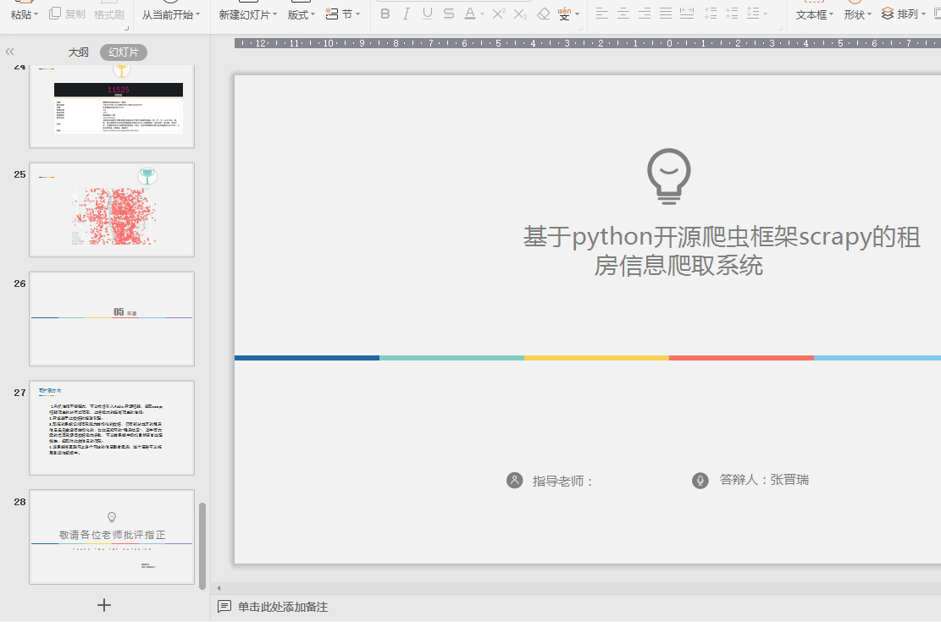Apply Italic formatting
Image resolution: width=941 pixels, height=622 pixels.
click(407, 14)
